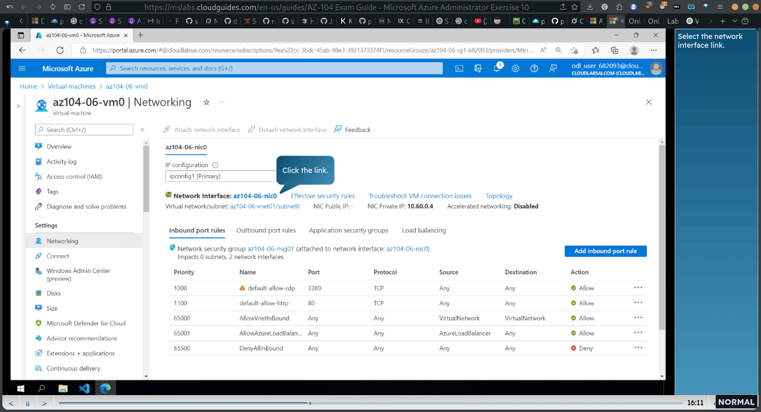Click the Windows Start button in taskbar
The image size is (761, 412).
20,388
